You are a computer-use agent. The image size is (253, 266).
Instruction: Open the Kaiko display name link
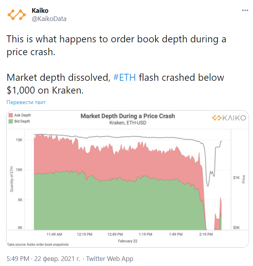coord(40,10)
